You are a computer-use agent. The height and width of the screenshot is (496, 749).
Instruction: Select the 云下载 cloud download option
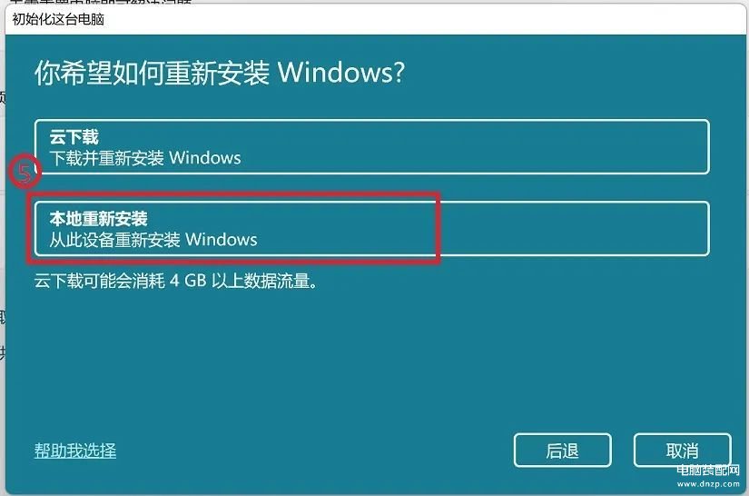(371, 146)
